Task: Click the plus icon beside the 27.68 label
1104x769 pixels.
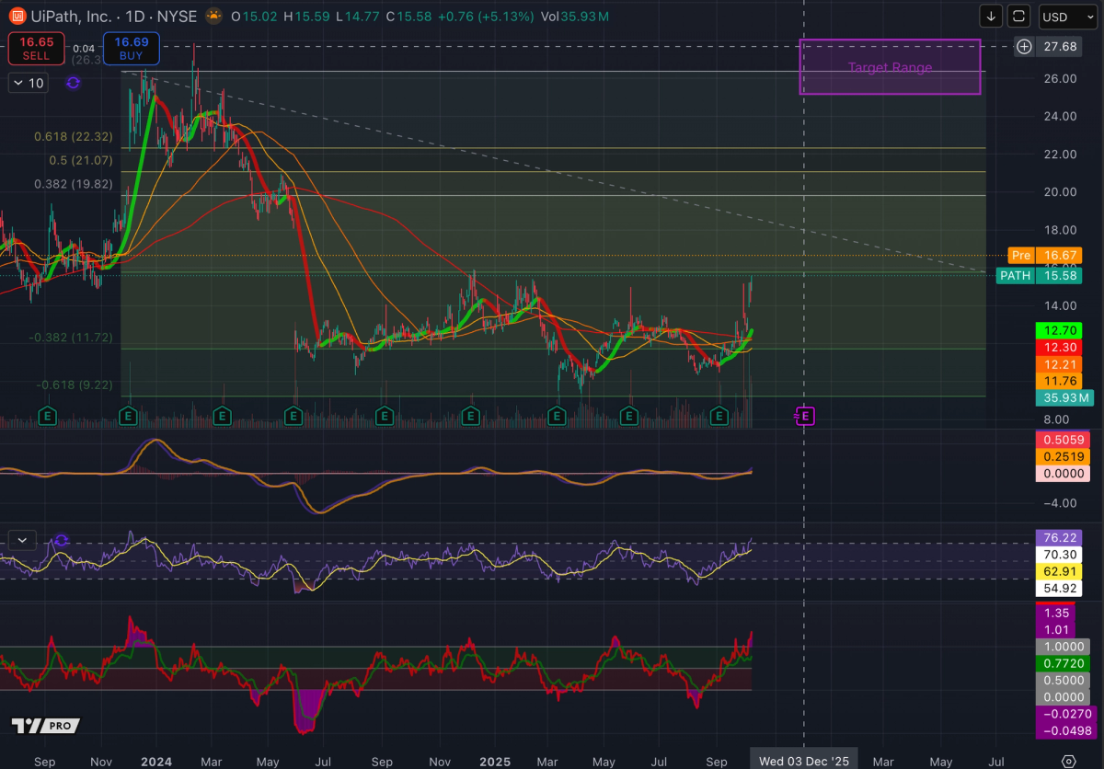Action: 1024,46
